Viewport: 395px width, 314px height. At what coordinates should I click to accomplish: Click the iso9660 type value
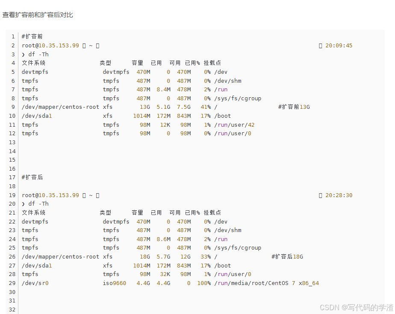[114, 283]
